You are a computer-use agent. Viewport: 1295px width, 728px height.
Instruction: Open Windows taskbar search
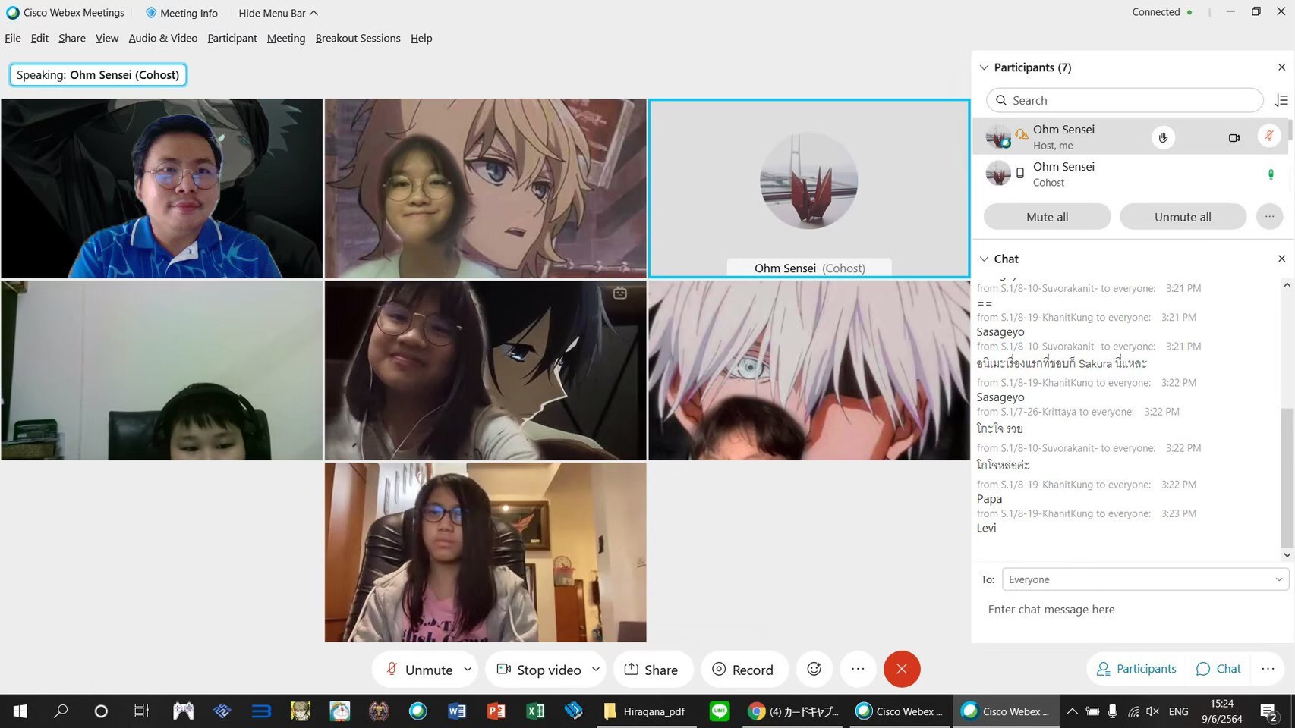tap(61, 711)
